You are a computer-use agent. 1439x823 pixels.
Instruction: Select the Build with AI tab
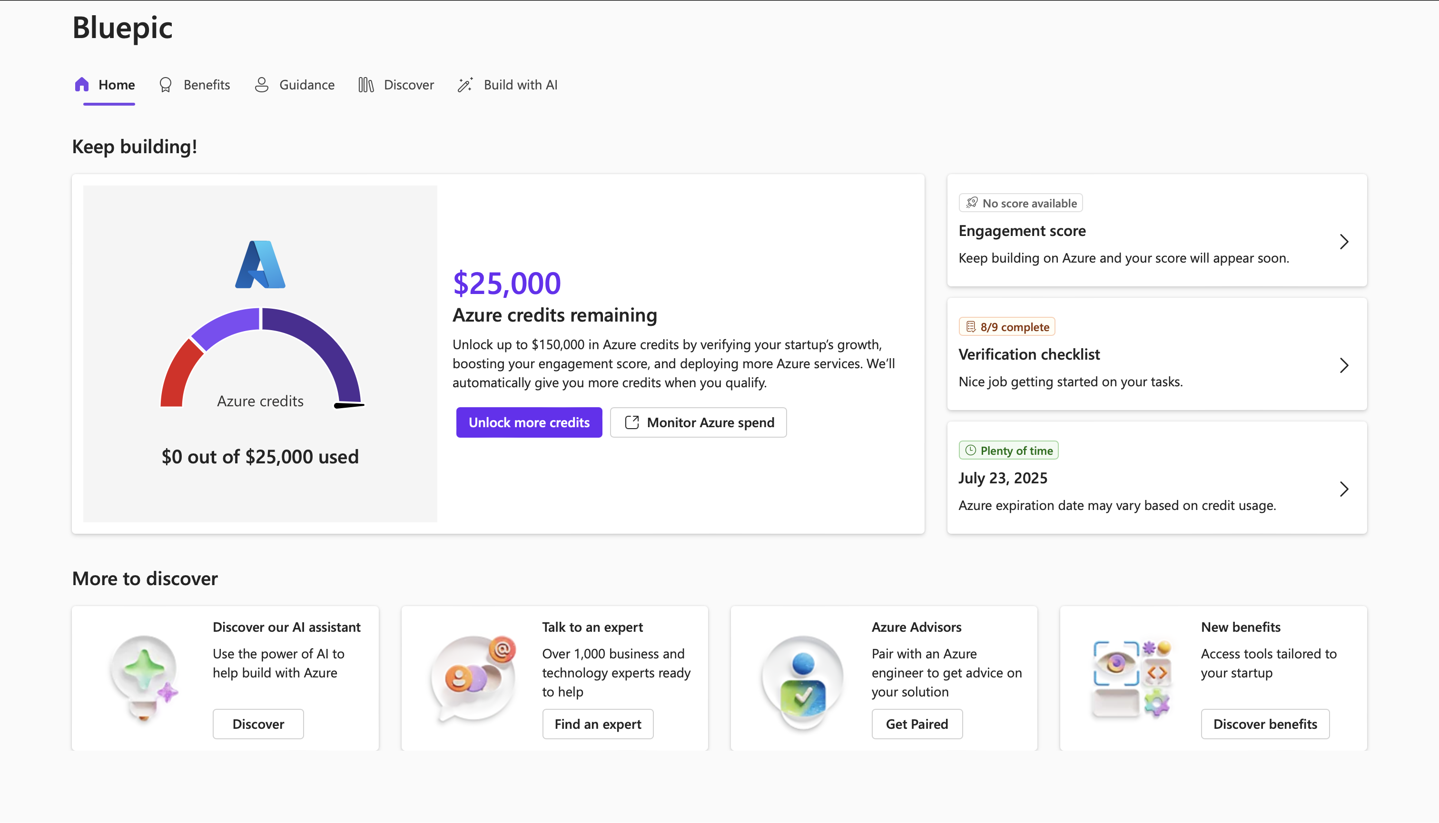[x=508, y=85]
